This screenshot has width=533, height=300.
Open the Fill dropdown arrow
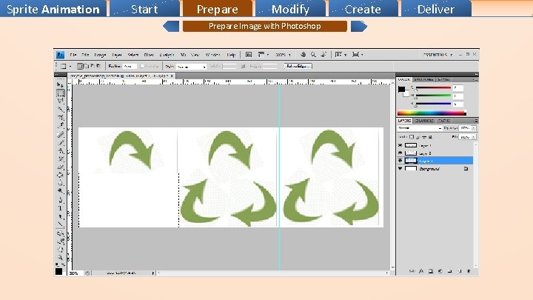tap(474, 137)
